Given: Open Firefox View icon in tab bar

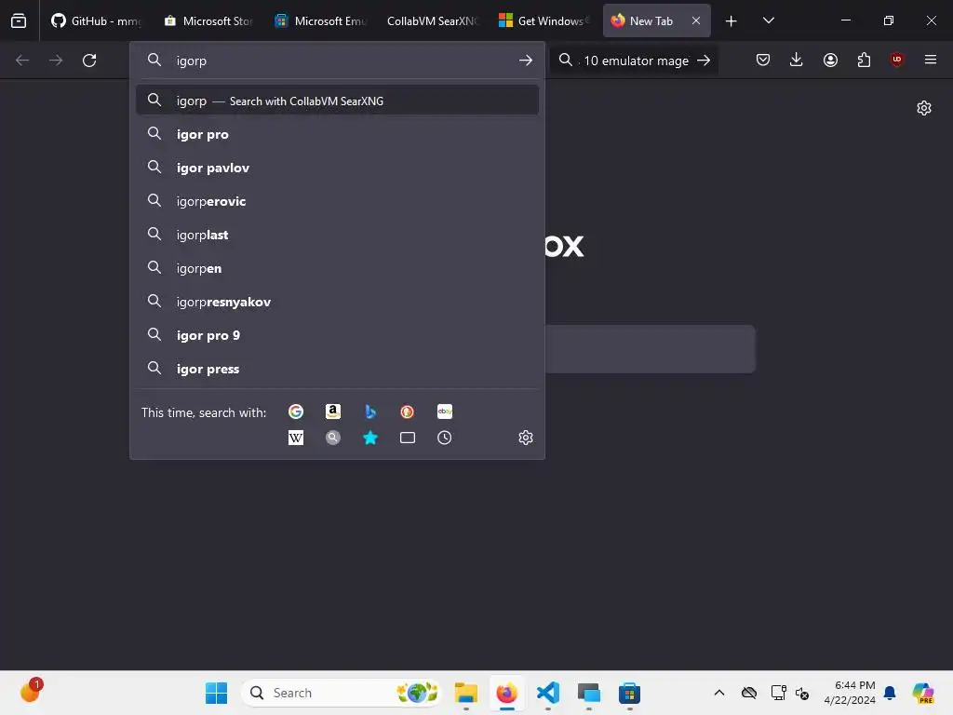Looking at the screenshot, I should click(19, 20).
